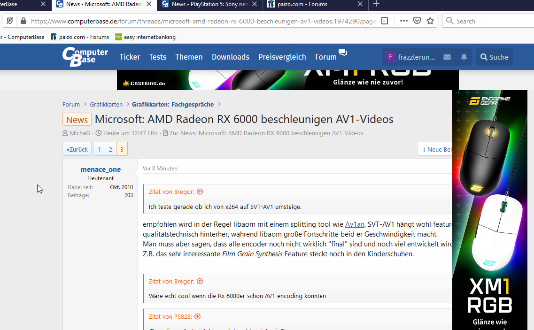Click the ComputerBase logo
534x330 pixels.
[85, 57]
